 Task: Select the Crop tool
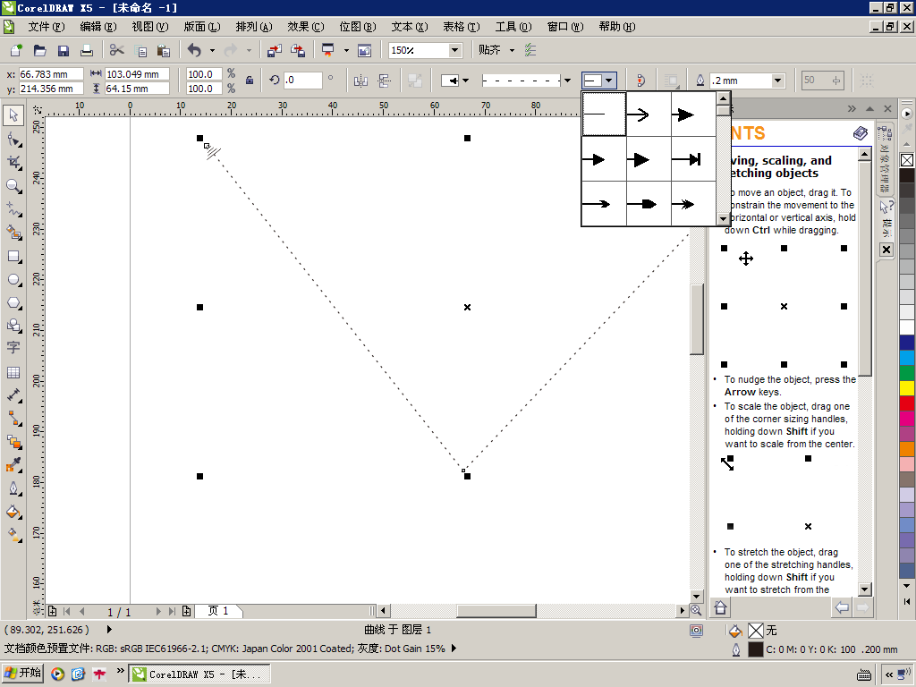(x=13, y=163)
